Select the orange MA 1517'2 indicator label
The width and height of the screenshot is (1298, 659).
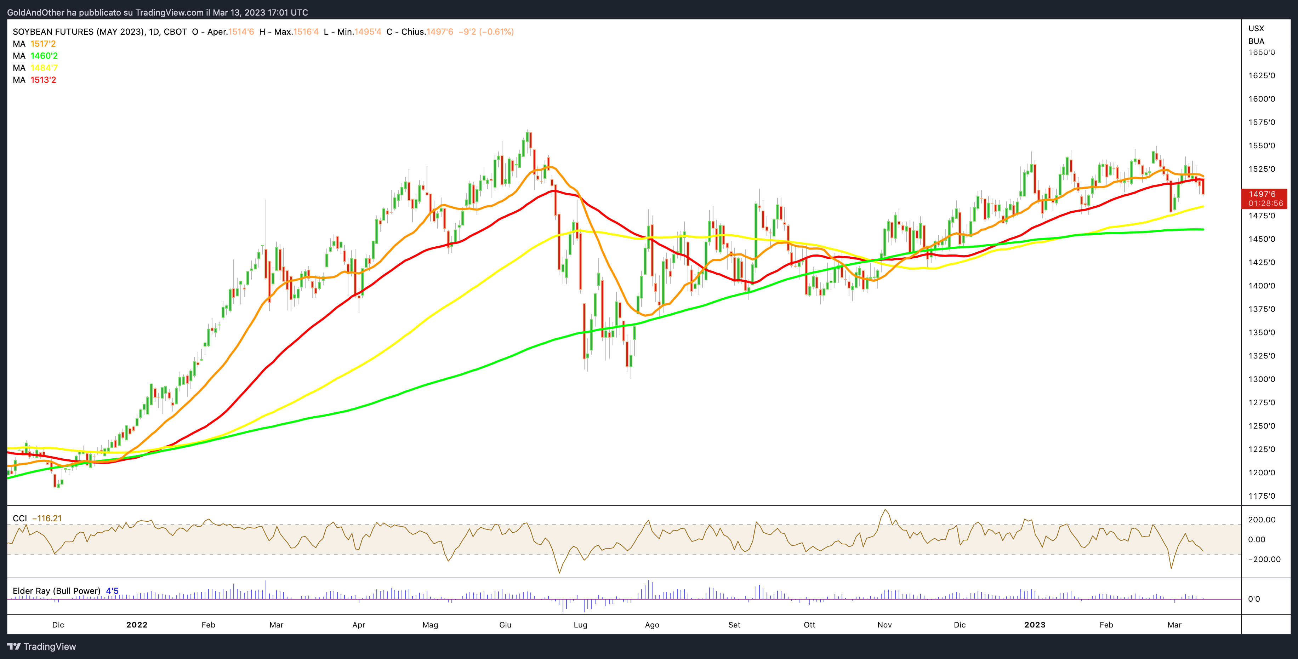click(34, 44)
